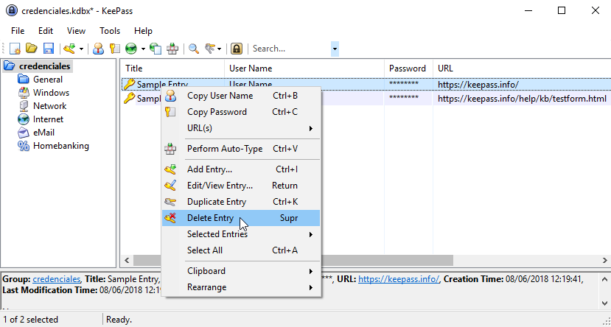The image size is (611, 327).
Task: Choose Copy User Name in context menu
Action: (241, 96)
